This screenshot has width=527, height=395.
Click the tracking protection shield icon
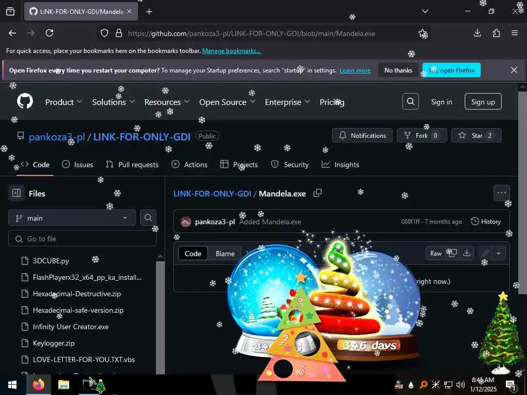pos(104,33)
